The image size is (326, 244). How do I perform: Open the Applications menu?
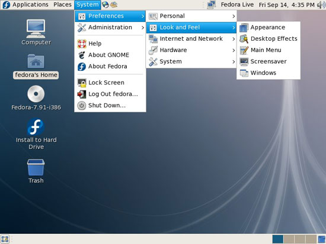pos(30,5)
